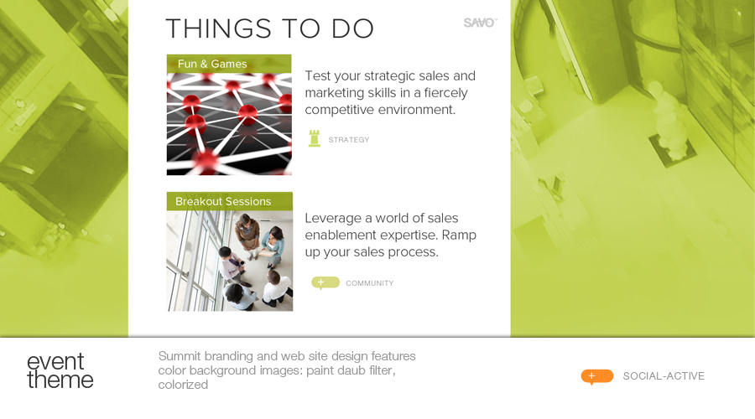The height and width of the screenshot is (419, 755).
Task: Click the orange social-active bubble icon
Action: pyautogui.click(x=596, y=376)
